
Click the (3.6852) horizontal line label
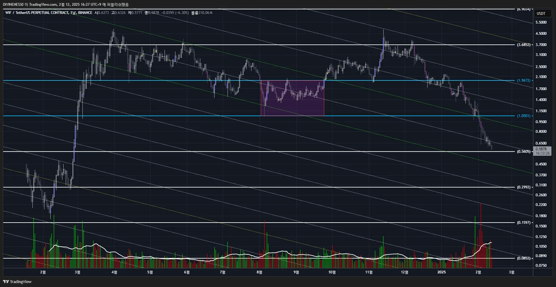click(524, 45)
